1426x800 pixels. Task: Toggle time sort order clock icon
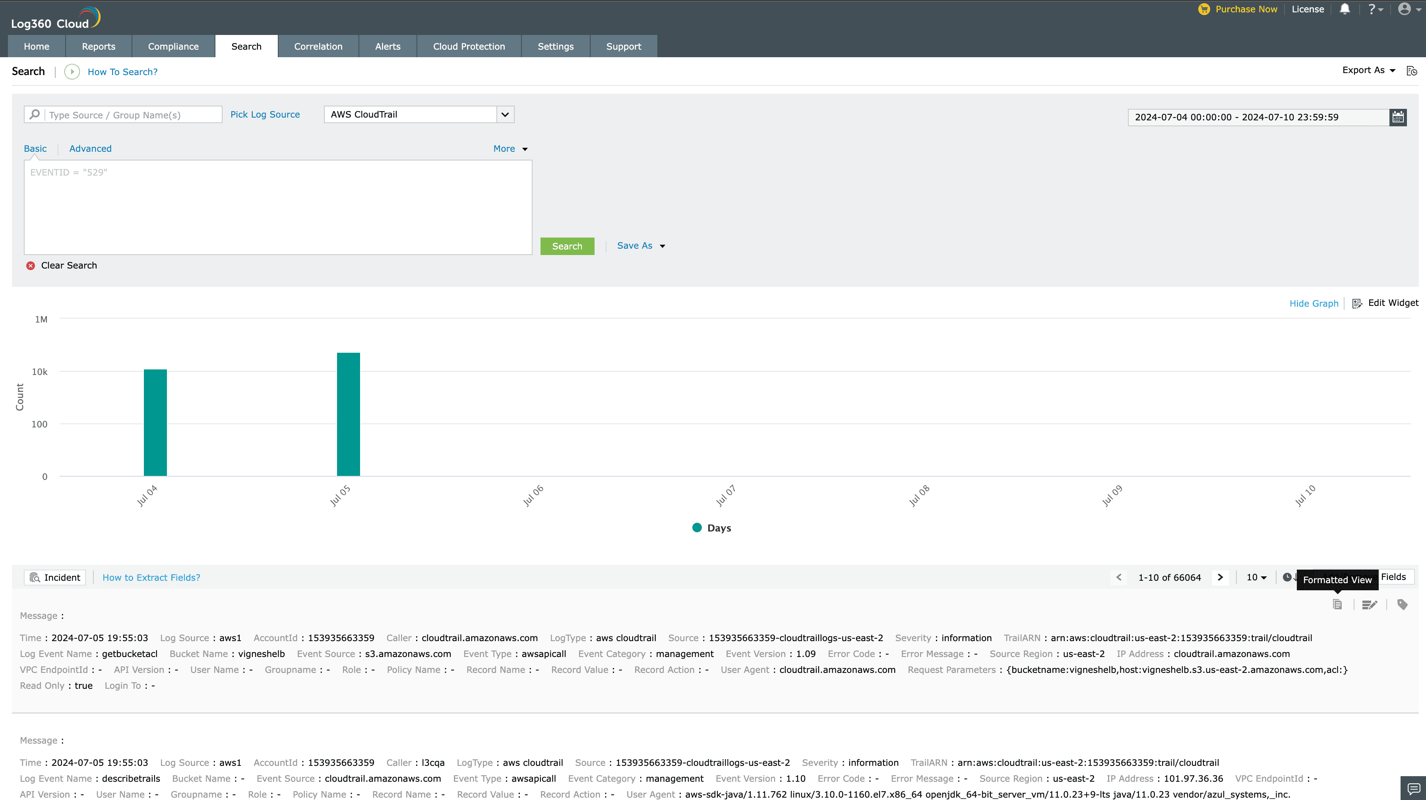pyautogui.click(x=1288, y=577)
